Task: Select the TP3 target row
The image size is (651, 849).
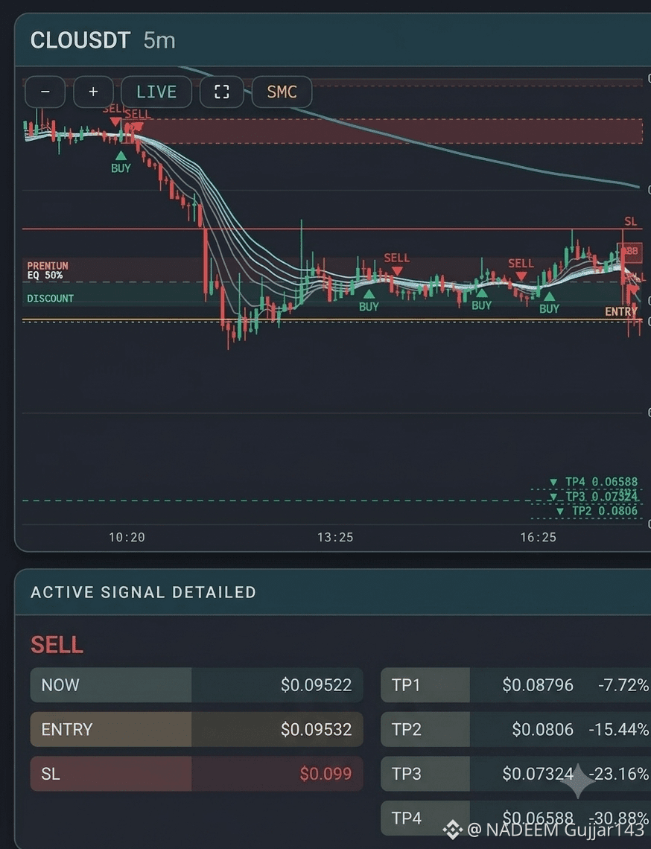Action: tap(515, 774)
